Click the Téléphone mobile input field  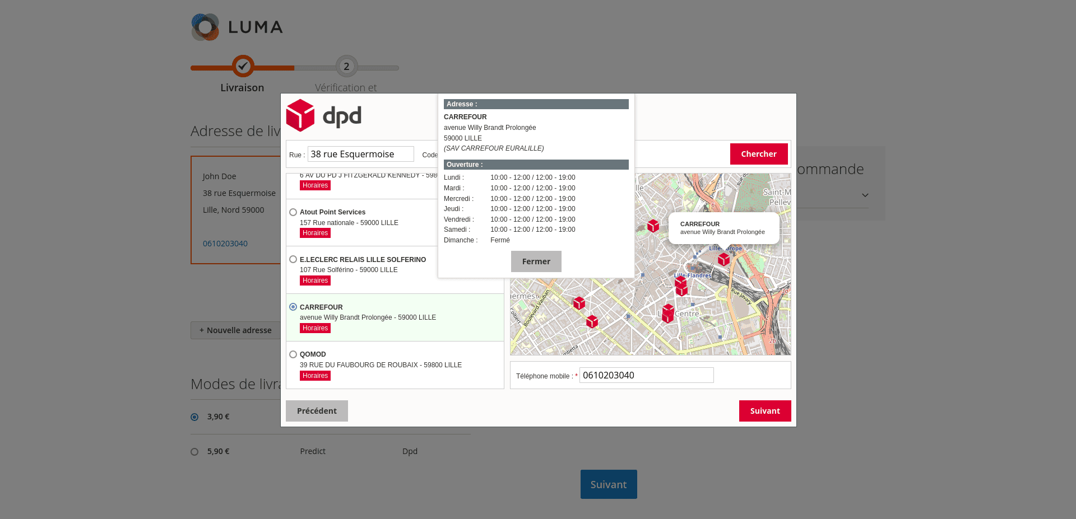point(646,375)
